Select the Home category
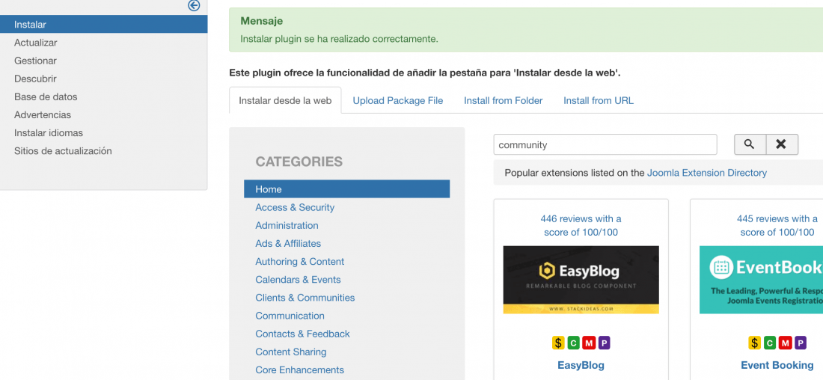This screenshot has height=380, width=823. pos(347,189)
